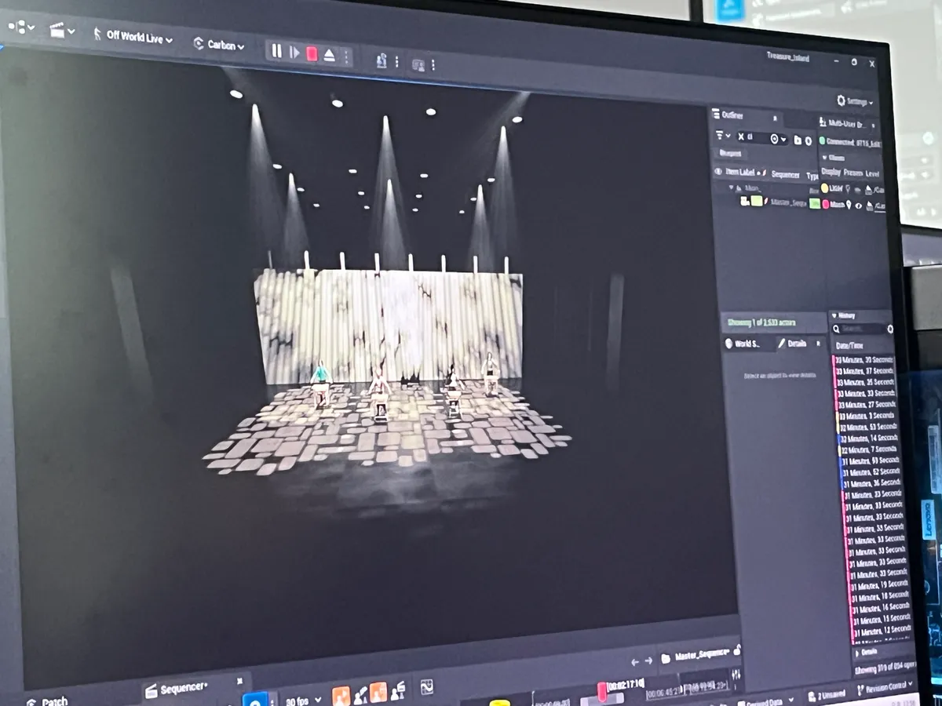This screenshot has height=706, width=942.
Task: Switch to the Multi-User Browser tab
Action: pos(848,123)
